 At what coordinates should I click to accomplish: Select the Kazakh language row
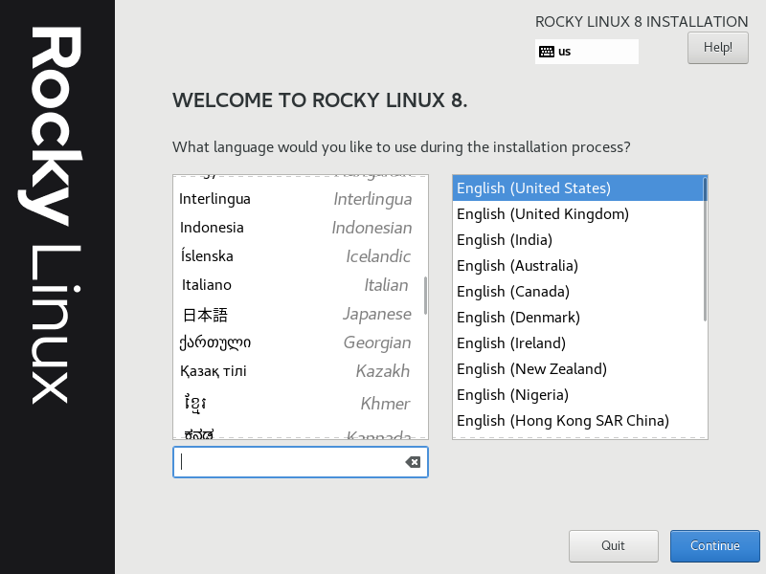(301, 371)
